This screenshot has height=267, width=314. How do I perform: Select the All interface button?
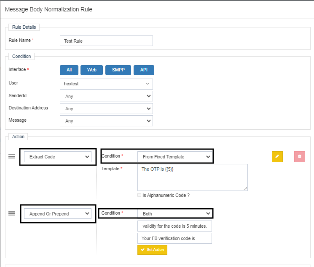(x=69, y=70)
